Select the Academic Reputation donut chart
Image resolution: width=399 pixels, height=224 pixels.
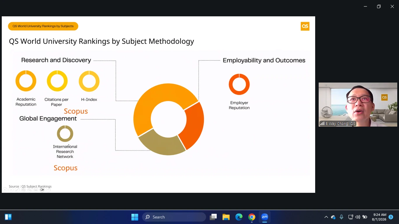tap(26, 81)
